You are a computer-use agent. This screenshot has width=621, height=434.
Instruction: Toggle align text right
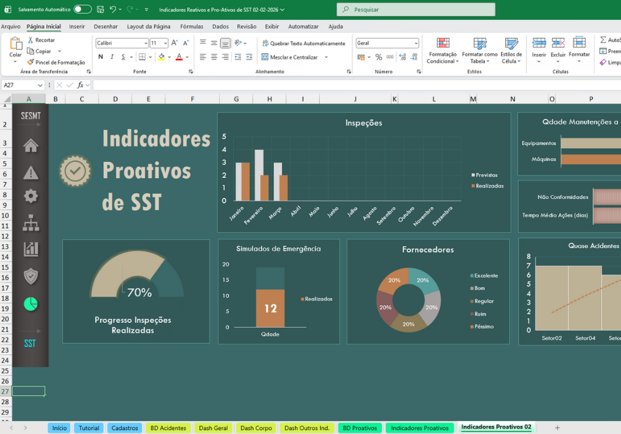tap(225, 57)
